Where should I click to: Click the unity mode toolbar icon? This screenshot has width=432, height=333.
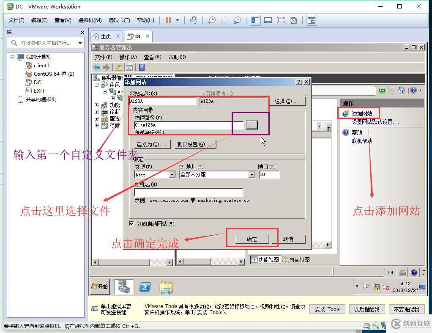pyautogui.click(x=293, y=20)
